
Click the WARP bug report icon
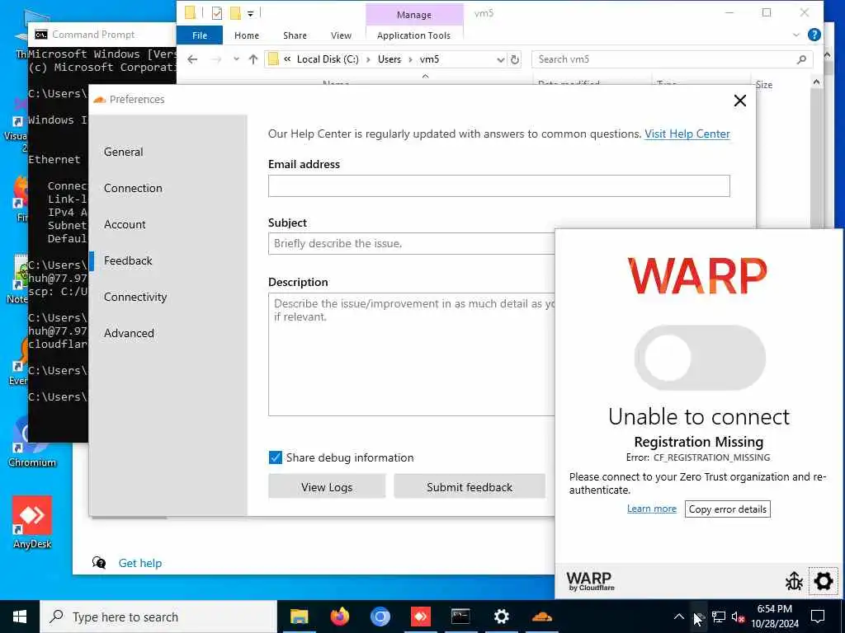coord(794,581)
